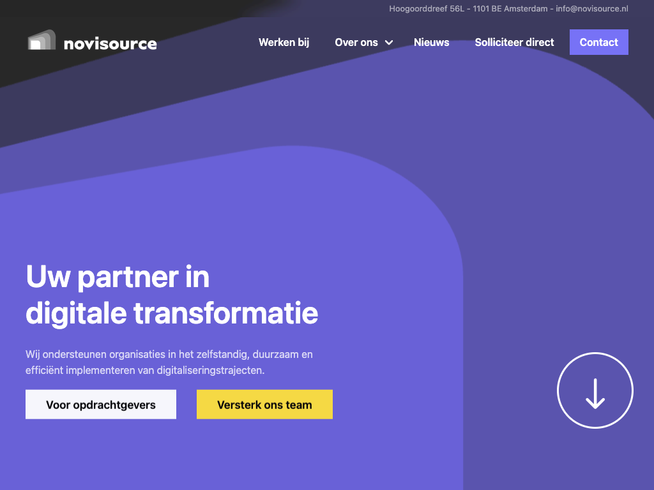Open the Werken bij menu item
654x490 pixels.
point(284,42)
